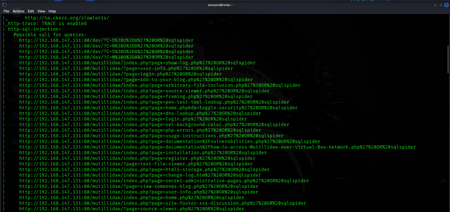Click the framing.php URL line
The image size is (450, 212).
tap(136, 97)
